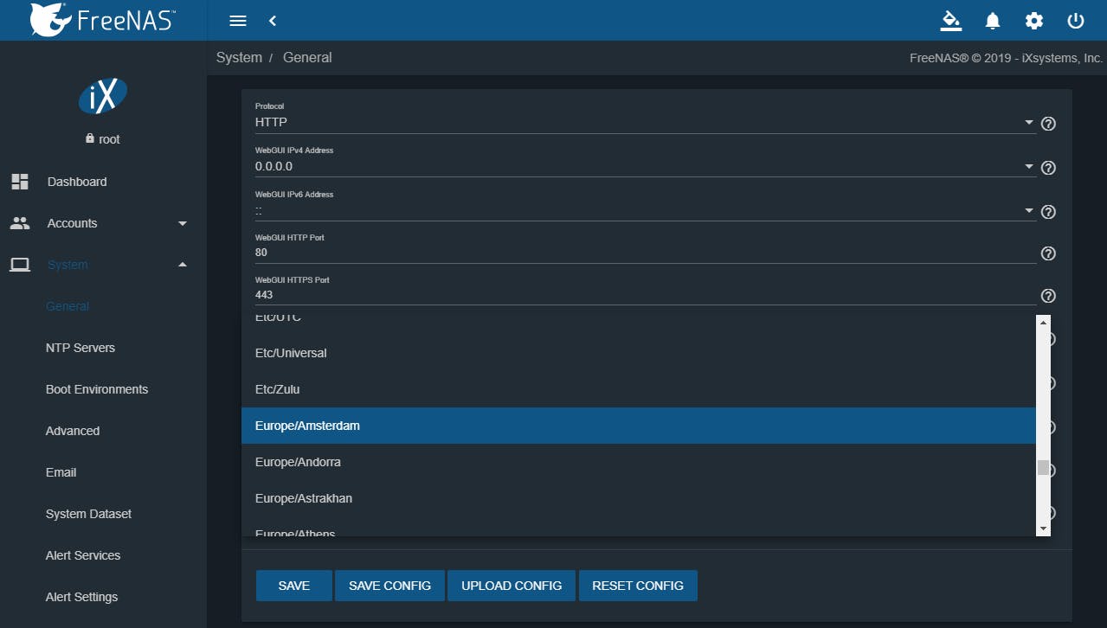
Task: Expand the Accounts menu arrow
Action: [182, 223]
